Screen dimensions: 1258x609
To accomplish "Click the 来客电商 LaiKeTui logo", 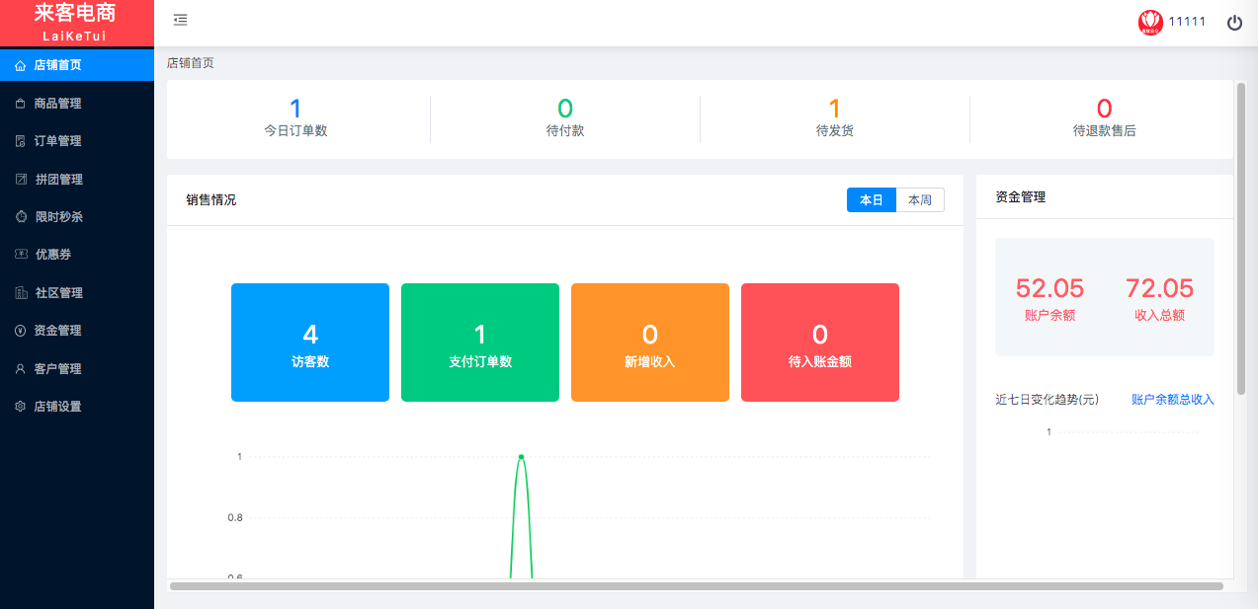I will (76, 23).
